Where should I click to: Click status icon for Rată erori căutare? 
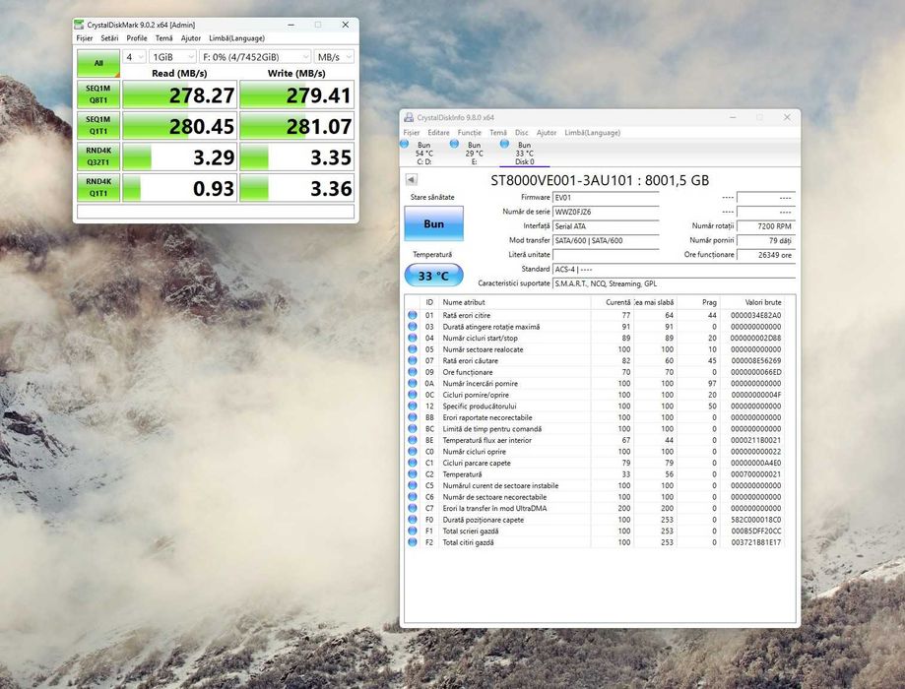pos(412,360)
